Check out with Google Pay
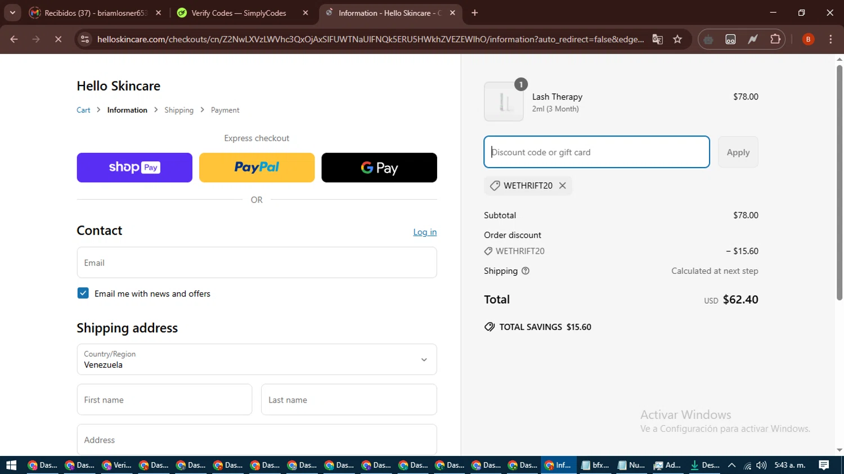Viewport: 844px width, 474px height. [379, 168]
